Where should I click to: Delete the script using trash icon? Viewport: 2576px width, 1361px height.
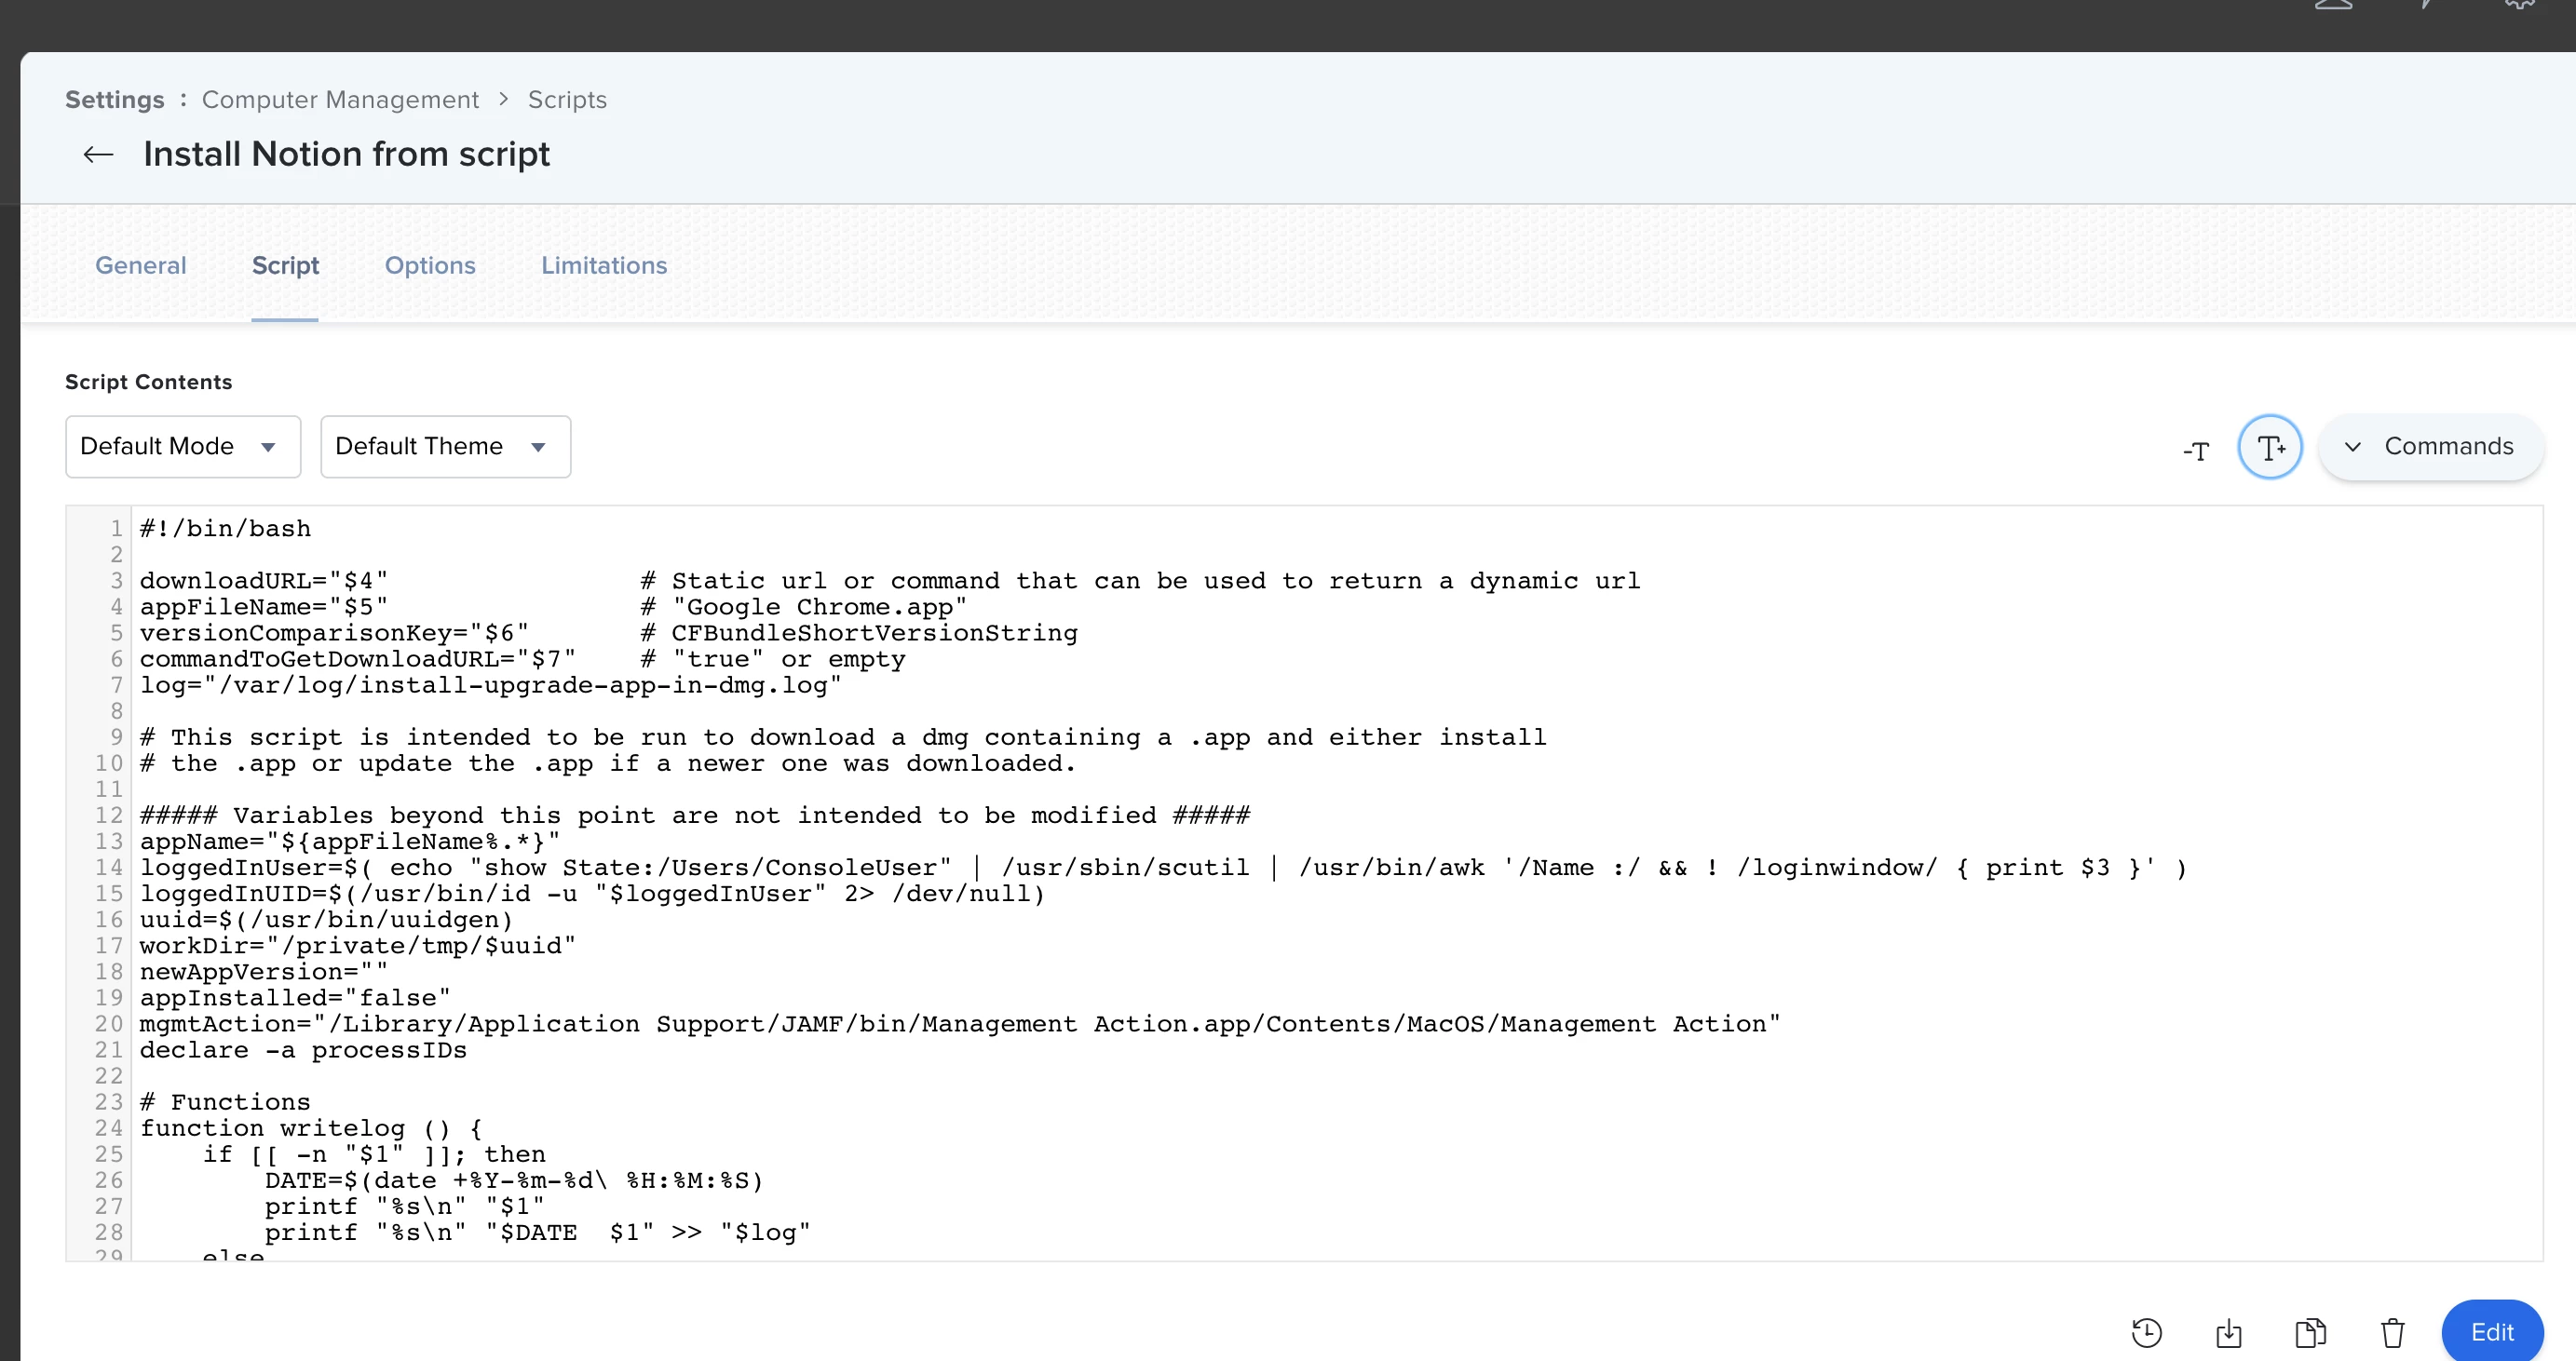click(x=2392, y=1332)
